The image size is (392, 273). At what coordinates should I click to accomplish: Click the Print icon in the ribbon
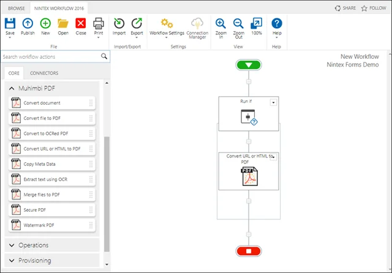[99, 23]
